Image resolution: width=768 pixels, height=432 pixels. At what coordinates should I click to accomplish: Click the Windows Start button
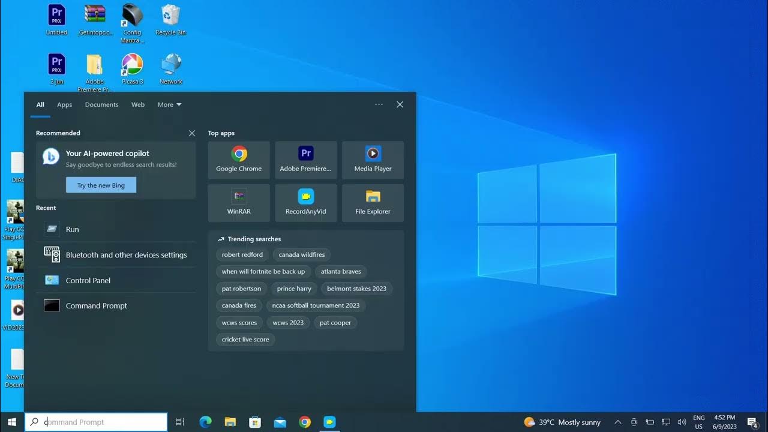coord(12,422)
